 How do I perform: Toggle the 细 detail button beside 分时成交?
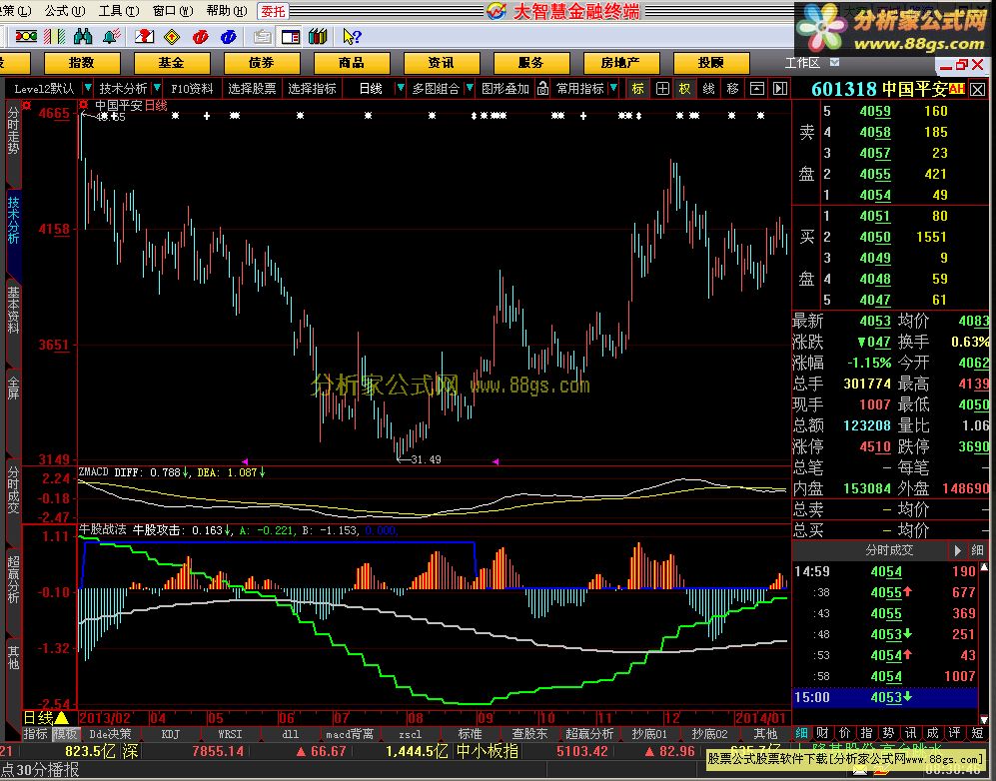point(977,550)
